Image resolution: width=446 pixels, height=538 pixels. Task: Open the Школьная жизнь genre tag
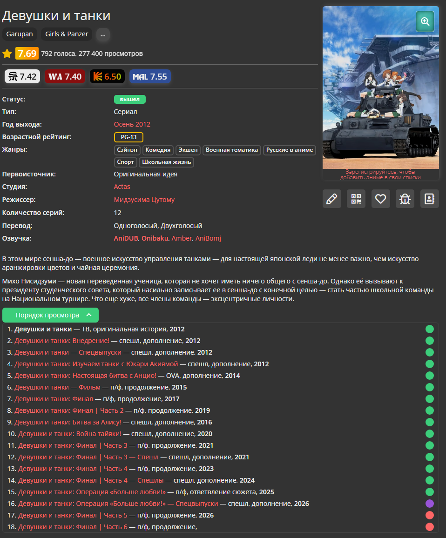(167, 162)
